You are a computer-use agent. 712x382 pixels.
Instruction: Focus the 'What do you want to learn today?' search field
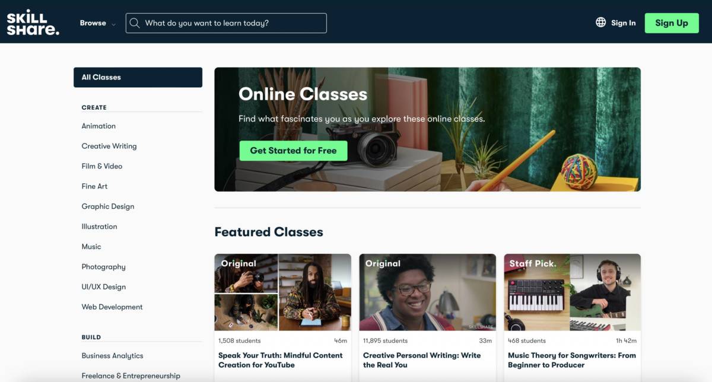click(x=226, y=23)
